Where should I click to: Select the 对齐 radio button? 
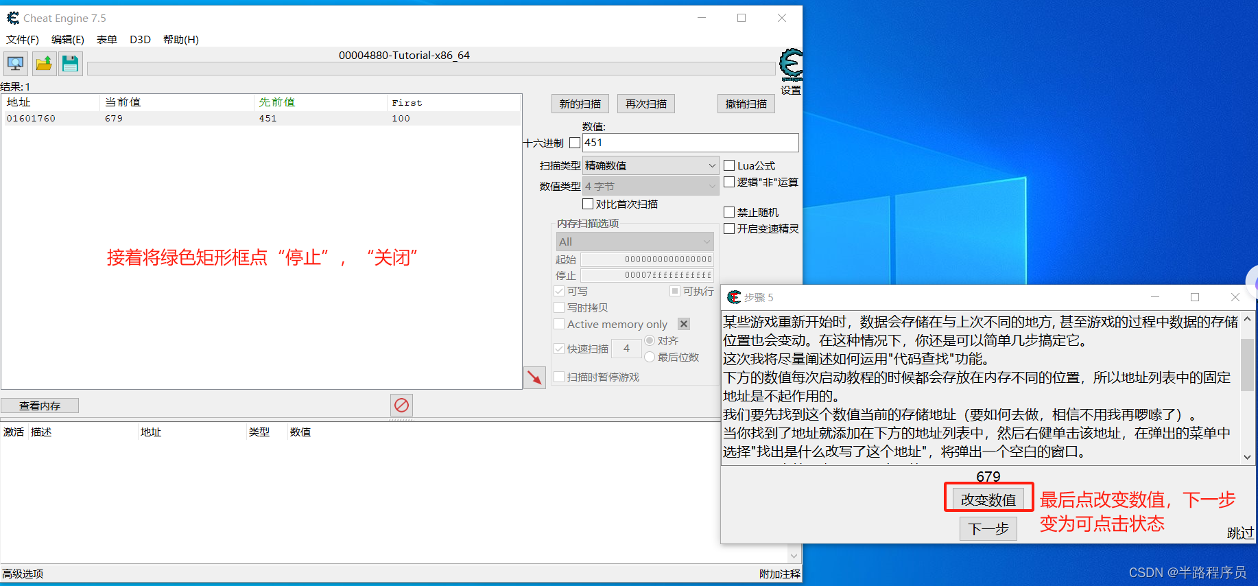(650, 340)
